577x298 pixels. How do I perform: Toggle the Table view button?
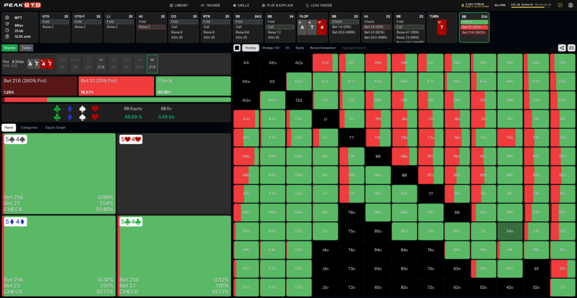point(26,47)
